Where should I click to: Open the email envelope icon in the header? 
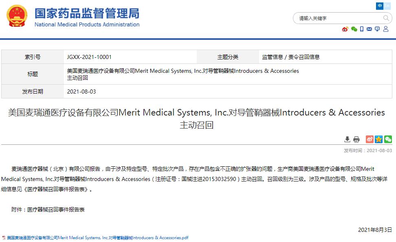coord(369,29)
